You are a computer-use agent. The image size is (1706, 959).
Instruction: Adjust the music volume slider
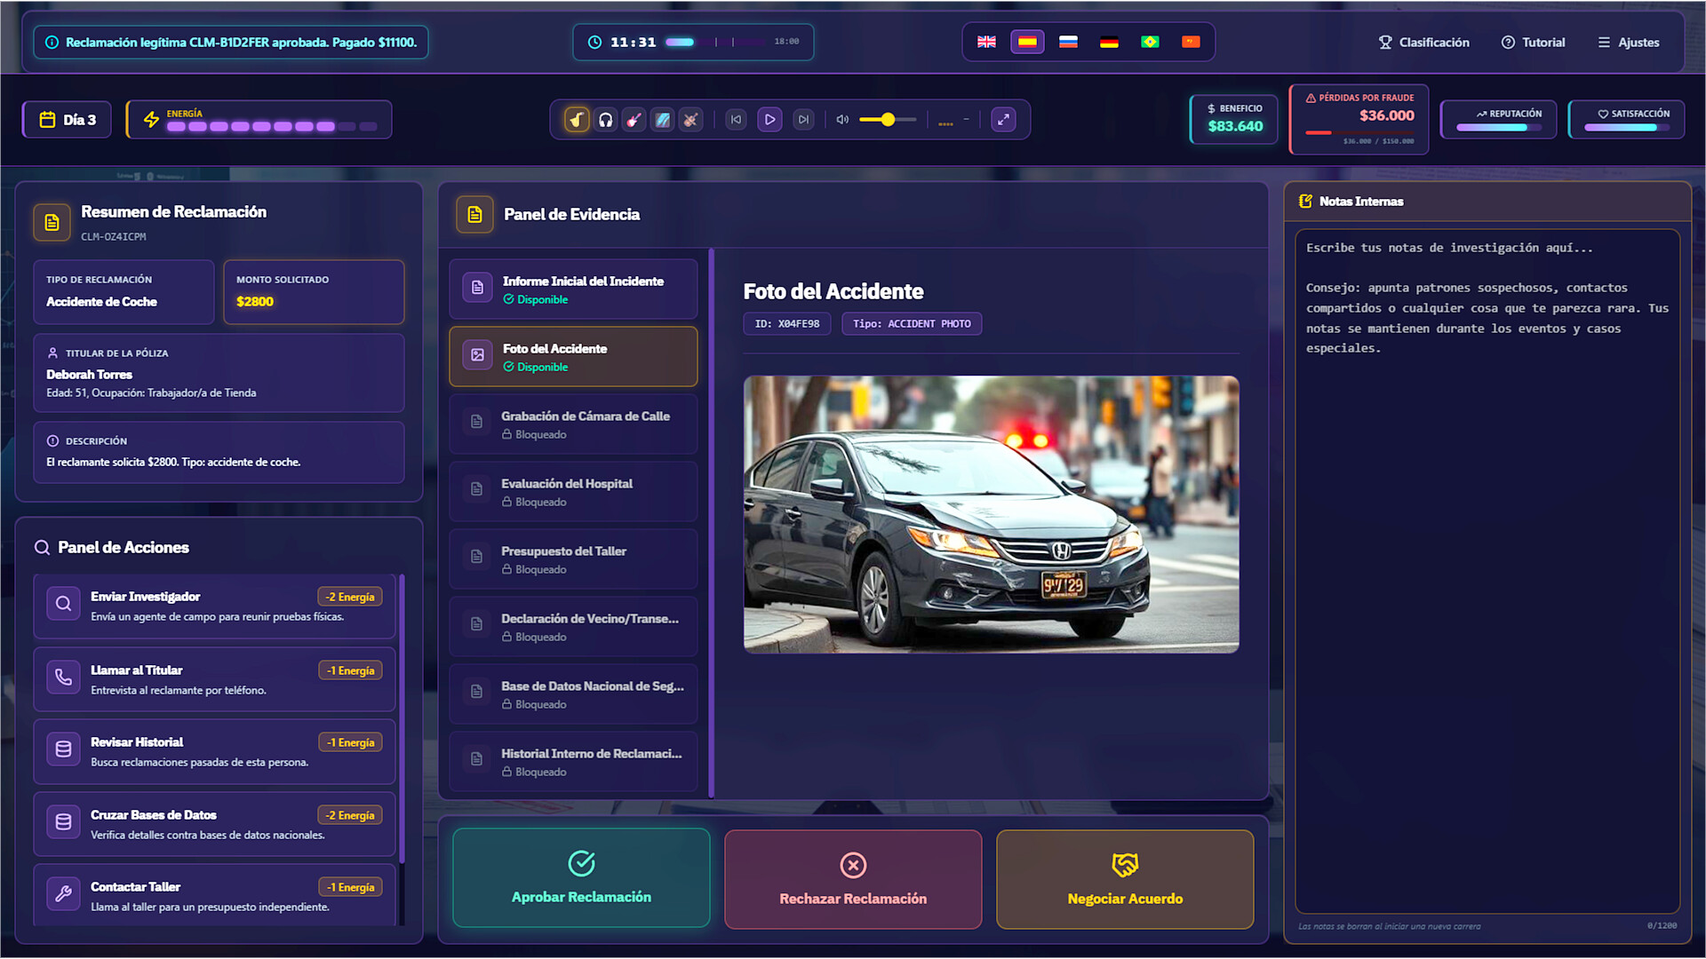[x=887, y=120]
